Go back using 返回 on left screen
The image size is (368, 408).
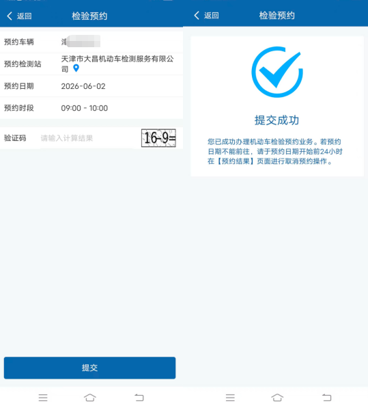click(19, 16)
